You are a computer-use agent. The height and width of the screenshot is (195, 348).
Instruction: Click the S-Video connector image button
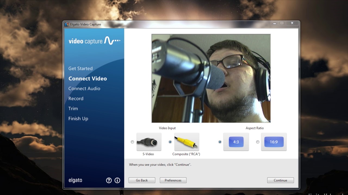(x=149, y=142)
